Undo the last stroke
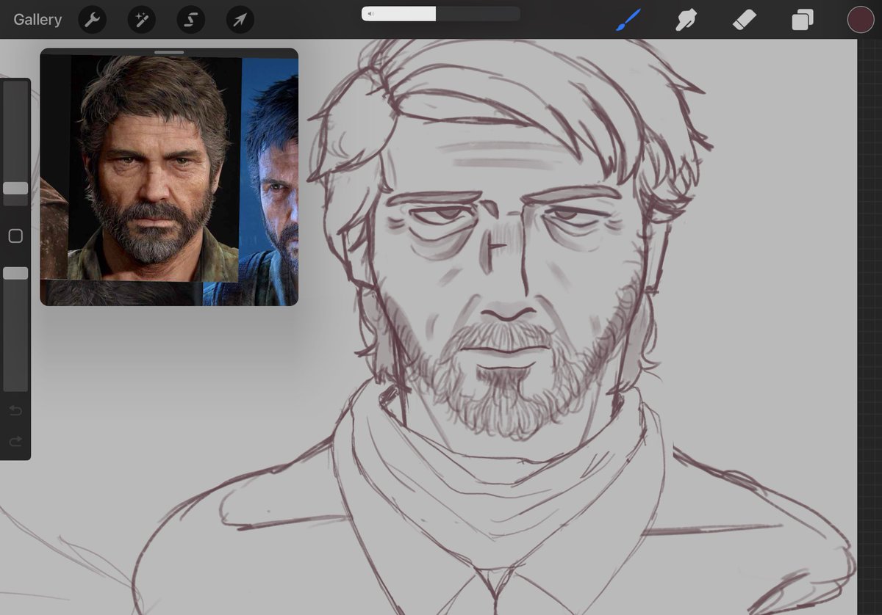Image resolution: width=882 pixels, height=615 pixels. pos(15,410)
